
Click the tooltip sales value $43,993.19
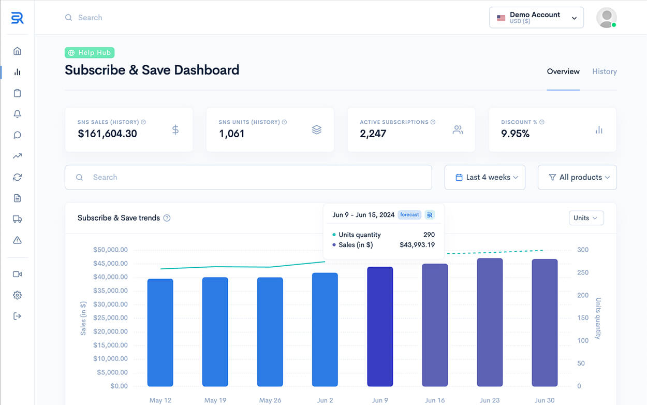coord(417,245)
